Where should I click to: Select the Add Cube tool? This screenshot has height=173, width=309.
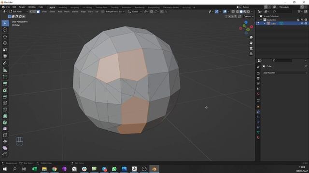(5, 77)
